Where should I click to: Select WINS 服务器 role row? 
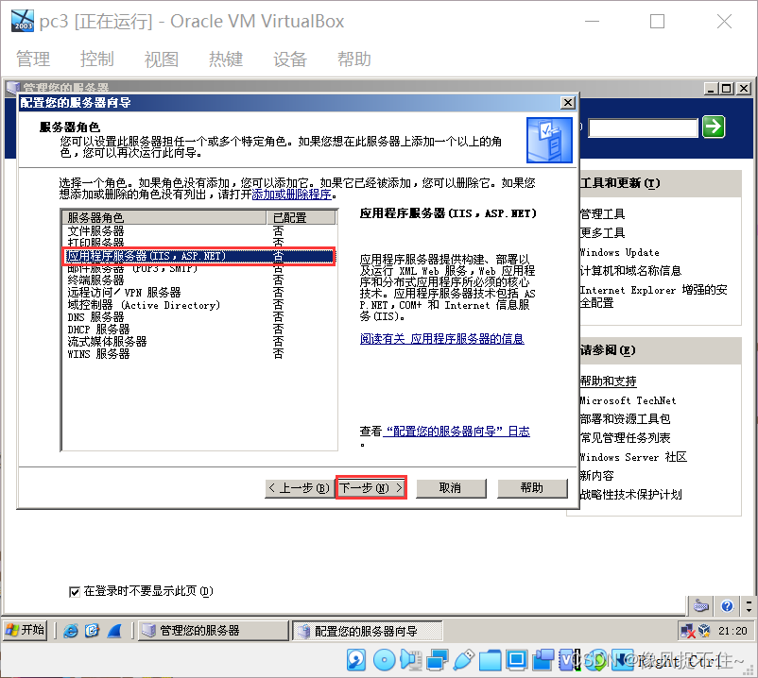click(199, 354)
